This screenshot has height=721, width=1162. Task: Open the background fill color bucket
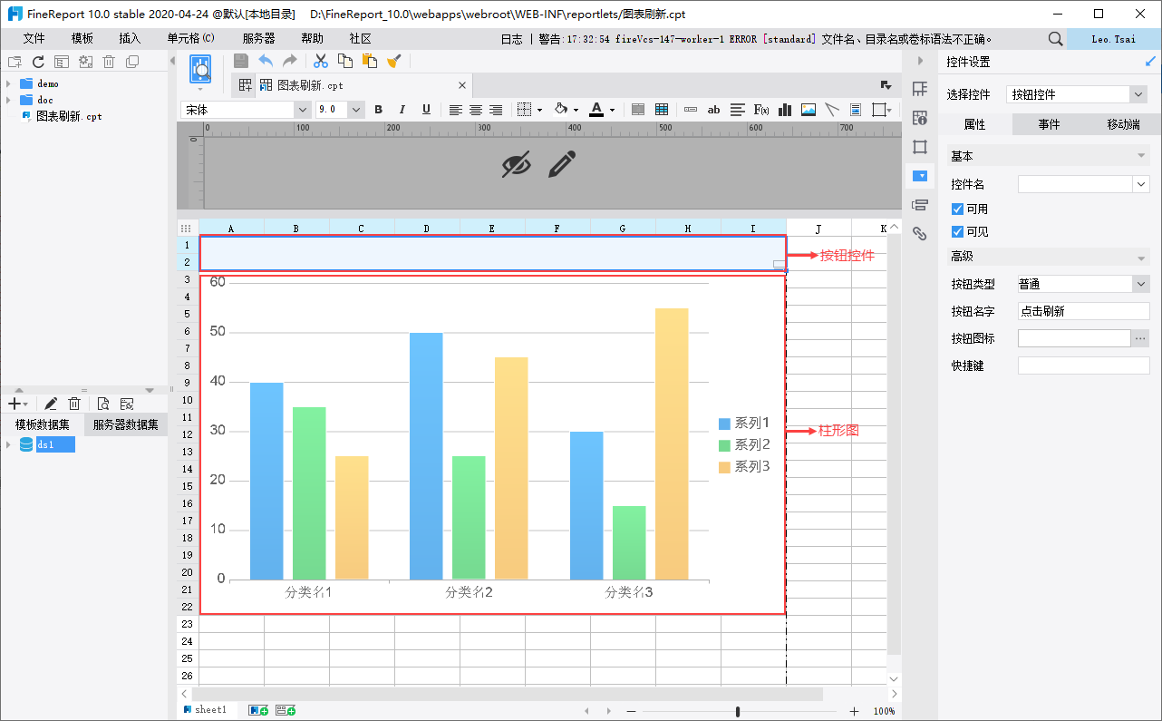[x=560, y=110]
